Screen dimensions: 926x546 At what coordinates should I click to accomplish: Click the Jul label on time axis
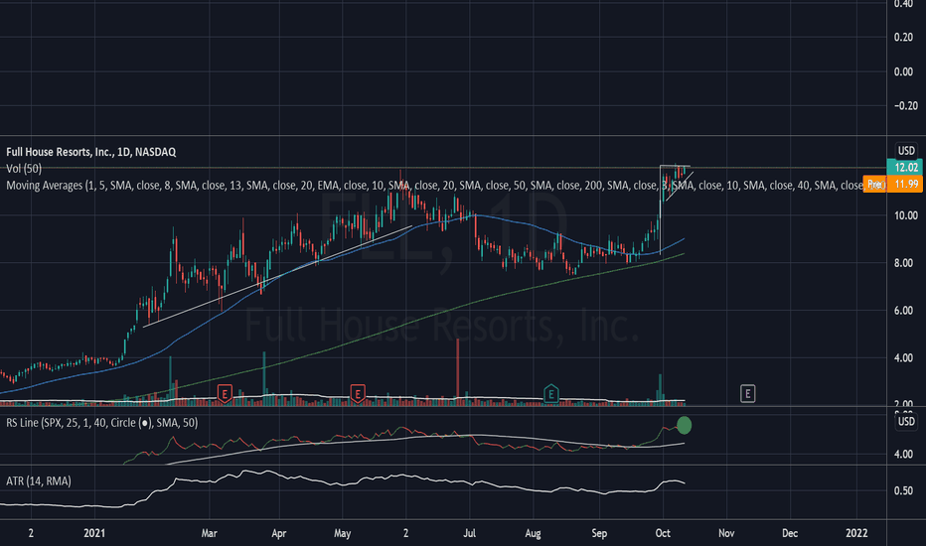click(x=469, y=533)
